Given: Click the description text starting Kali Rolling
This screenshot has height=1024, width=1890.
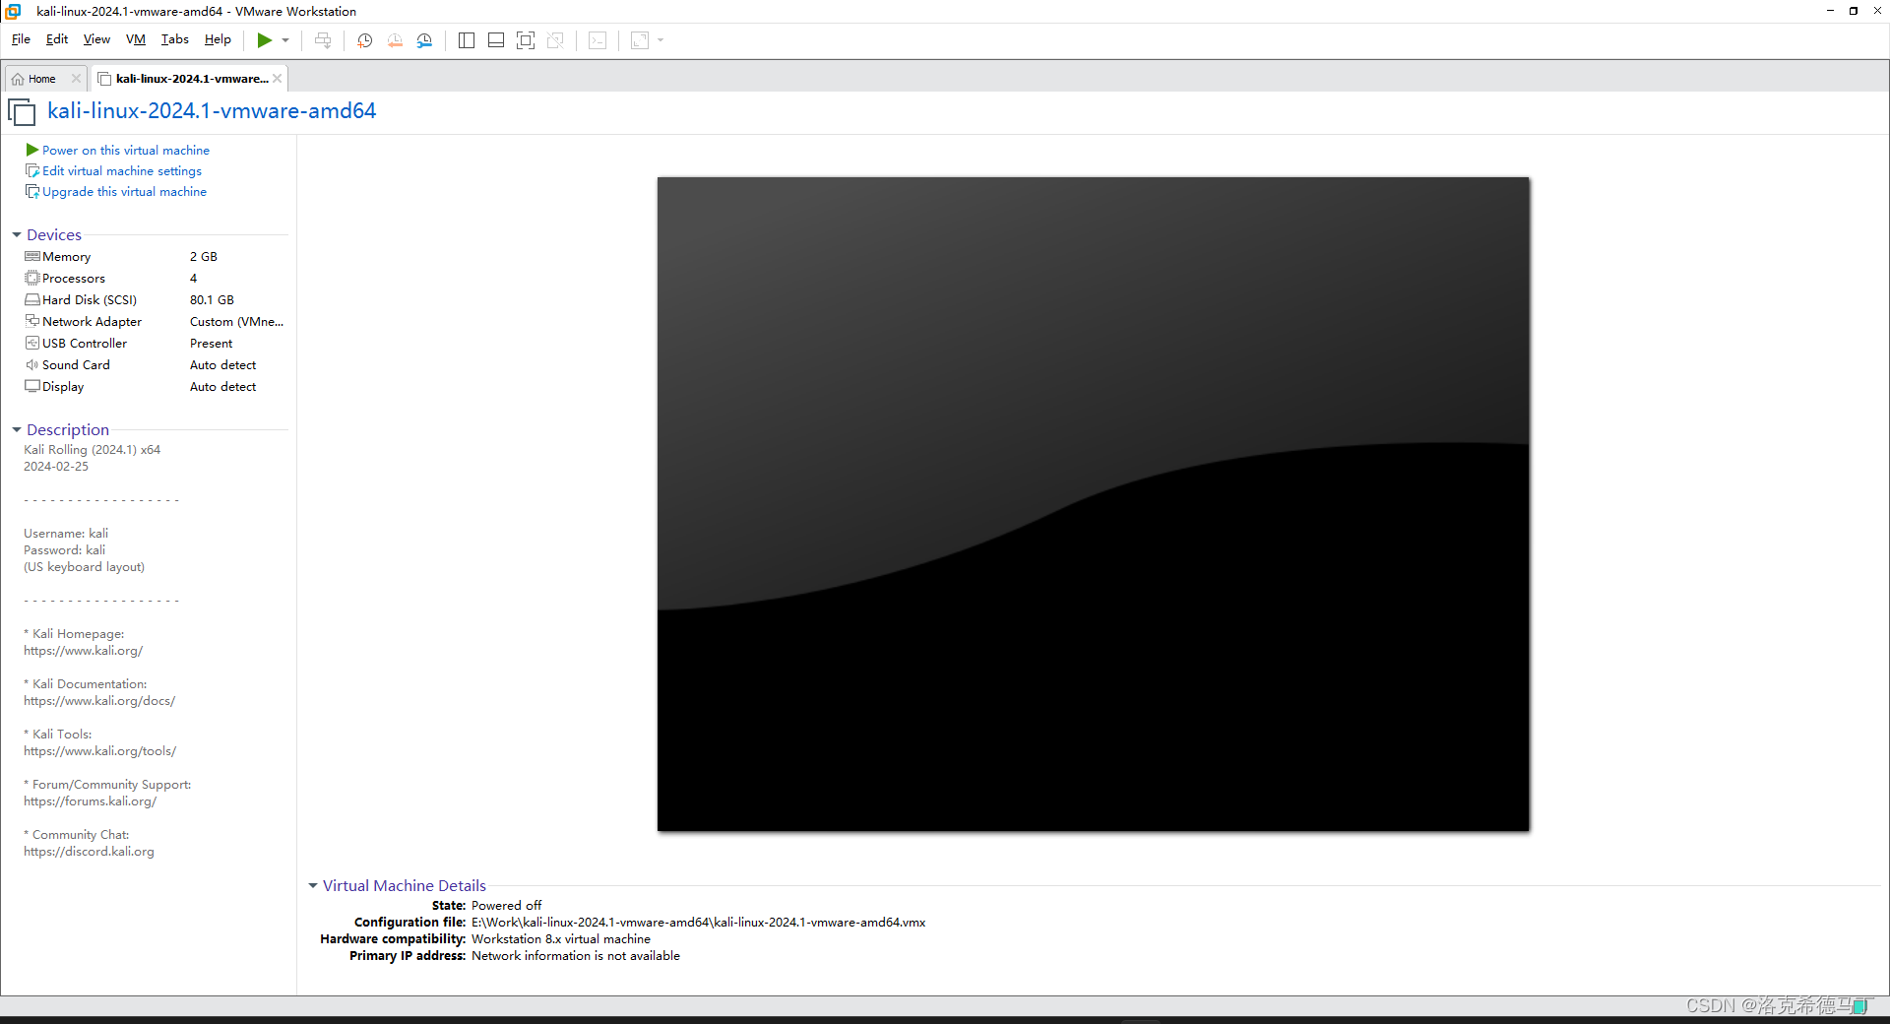Looking at the screenshot, I should (93, 450).
